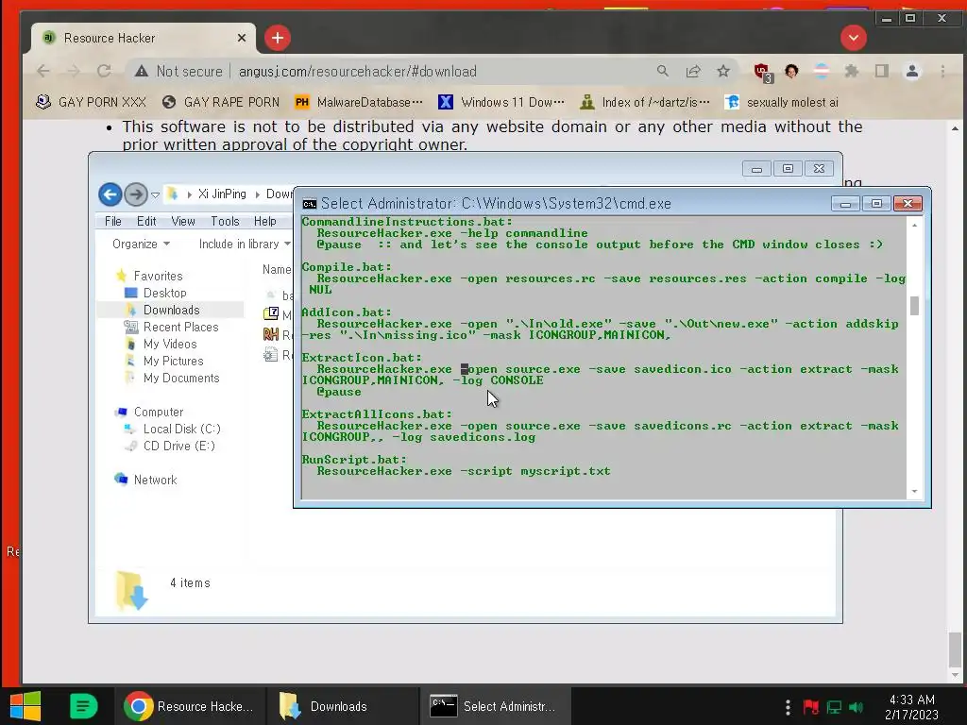Click the Not secure warning icon
This screenshot has height=725, width=967.
click(x=142, y=71)
